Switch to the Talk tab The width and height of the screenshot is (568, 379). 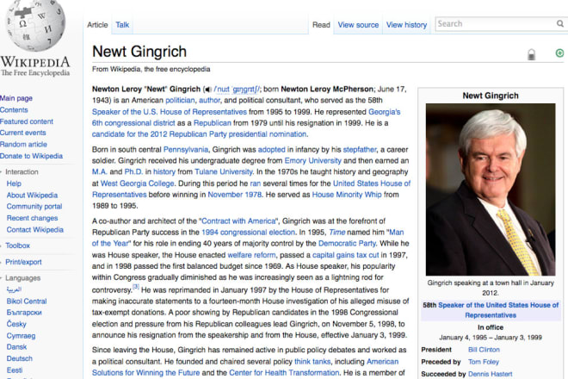point(123,25)
